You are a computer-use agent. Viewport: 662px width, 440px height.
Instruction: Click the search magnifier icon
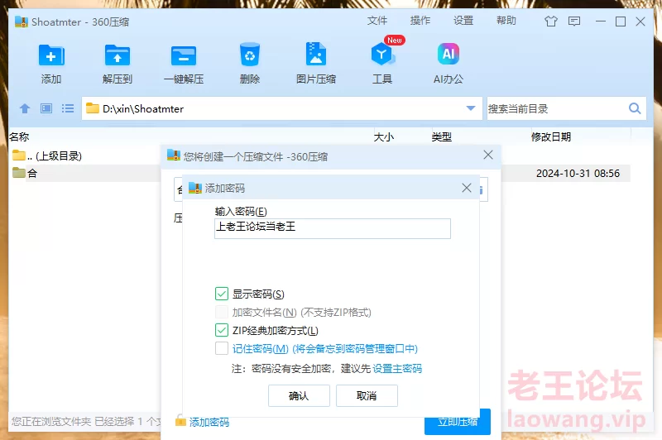click(x=635, y=108)
